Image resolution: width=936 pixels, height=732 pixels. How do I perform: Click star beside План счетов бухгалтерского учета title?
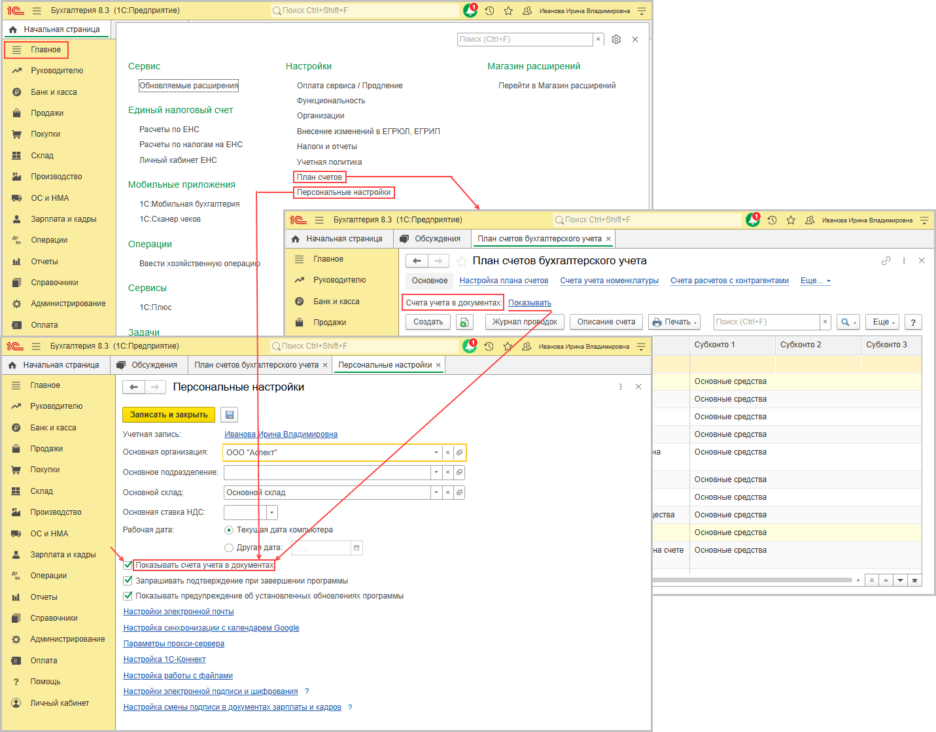pyautogui.click(x=462, y=261)
